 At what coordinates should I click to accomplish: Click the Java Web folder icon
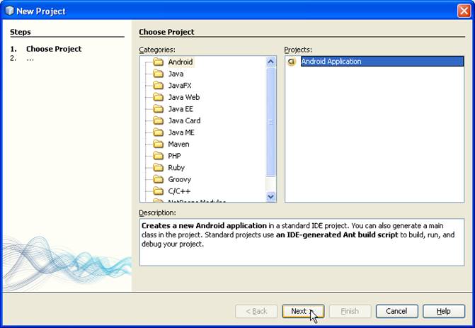[158, 97]
